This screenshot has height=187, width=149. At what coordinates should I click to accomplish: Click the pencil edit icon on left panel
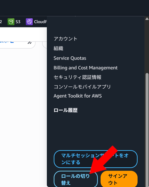30,43
